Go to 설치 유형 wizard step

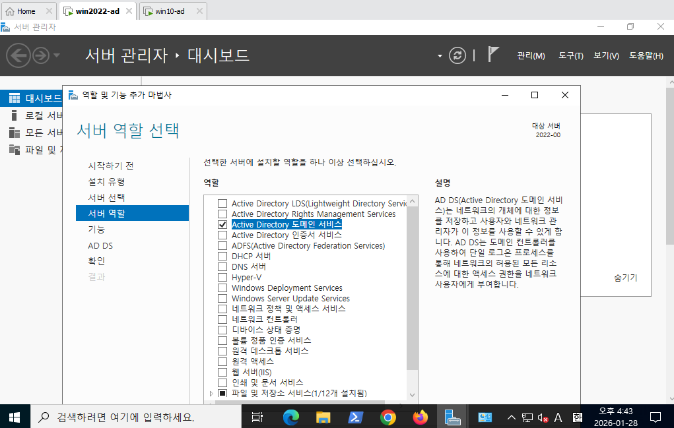(x=106, y=181)
